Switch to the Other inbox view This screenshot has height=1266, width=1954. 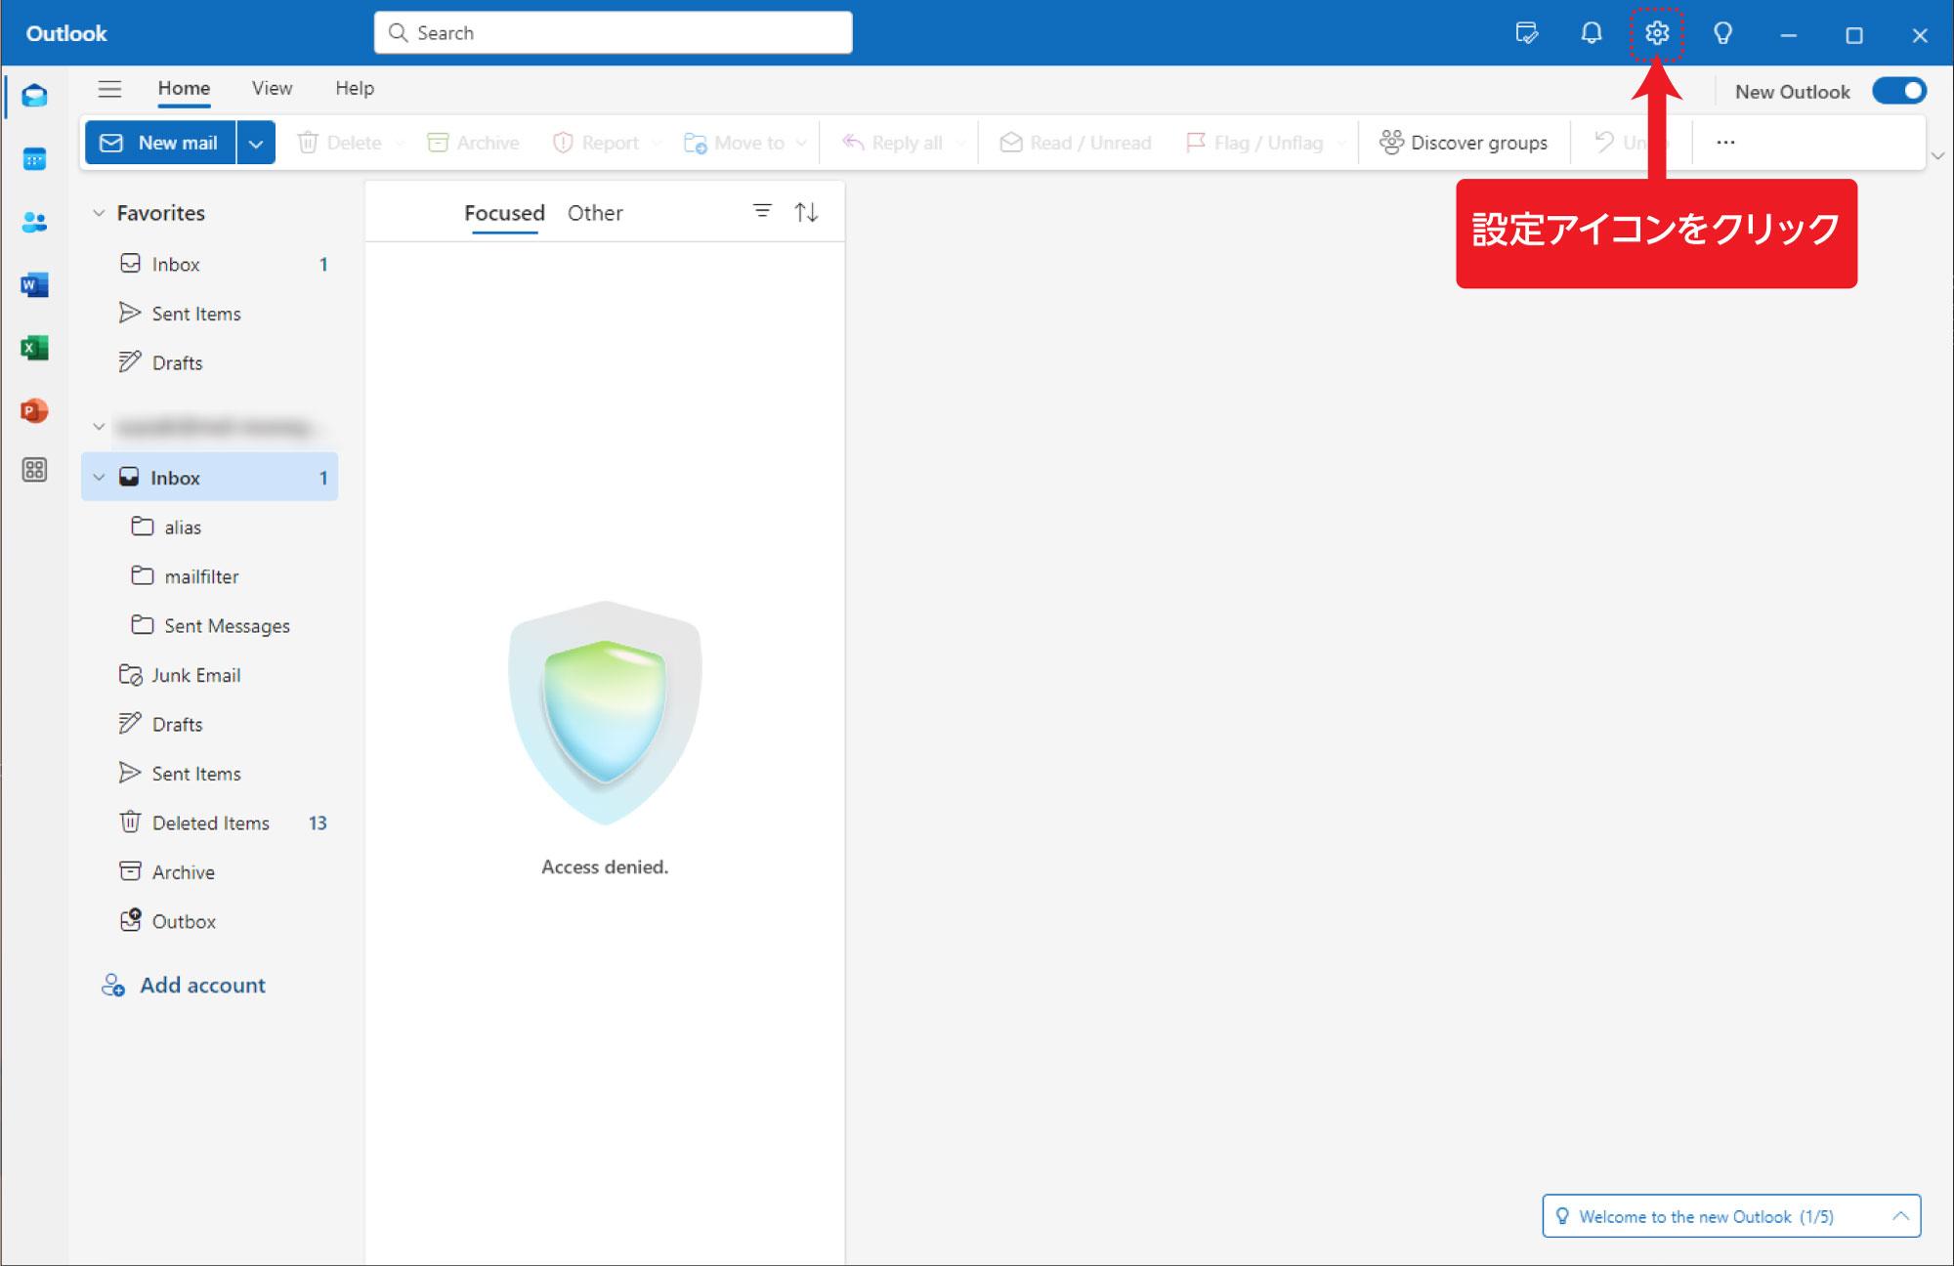[x=595, y=213]
